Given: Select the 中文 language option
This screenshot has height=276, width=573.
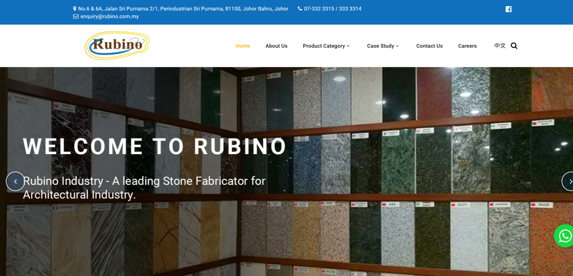Looking at the screenshot, I should (500, 46).
